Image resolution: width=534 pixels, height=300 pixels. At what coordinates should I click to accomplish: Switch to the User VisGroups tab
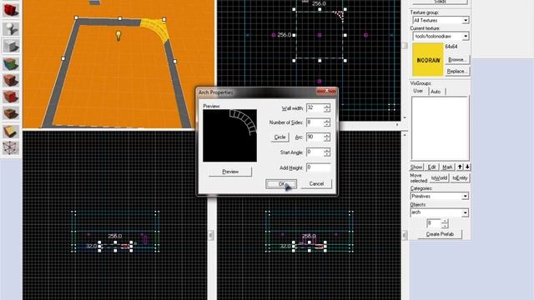click(418, 91)
